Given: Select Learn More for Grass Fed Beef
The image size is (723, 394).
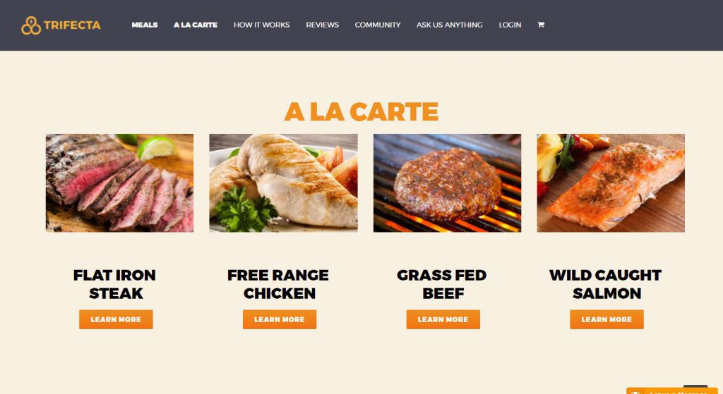Looking at the screenshot, I should 443,319.
